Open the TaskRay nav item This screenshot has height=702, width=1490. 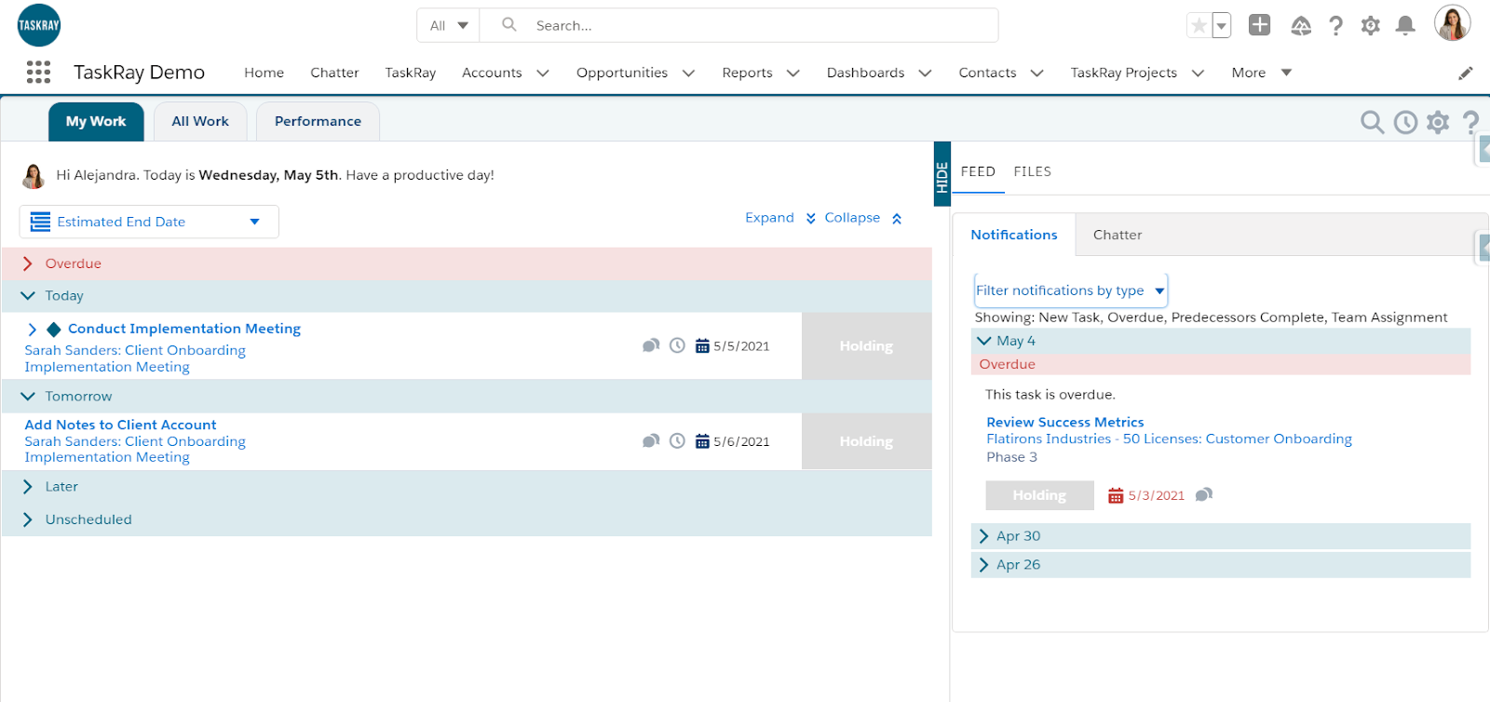411,73
